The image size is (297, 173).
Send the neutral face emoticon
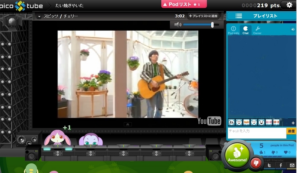click(239, 122)
